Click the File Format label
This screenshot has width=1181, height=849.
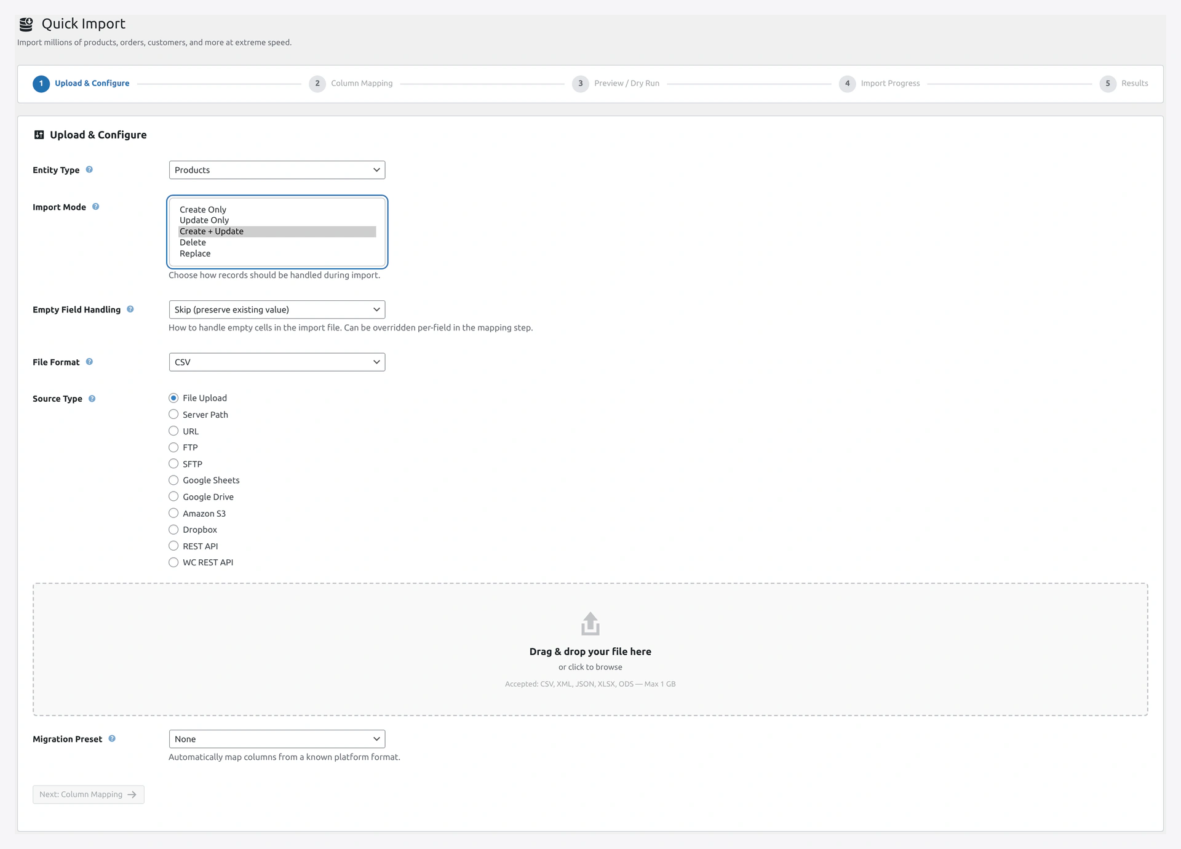point(56,362)
